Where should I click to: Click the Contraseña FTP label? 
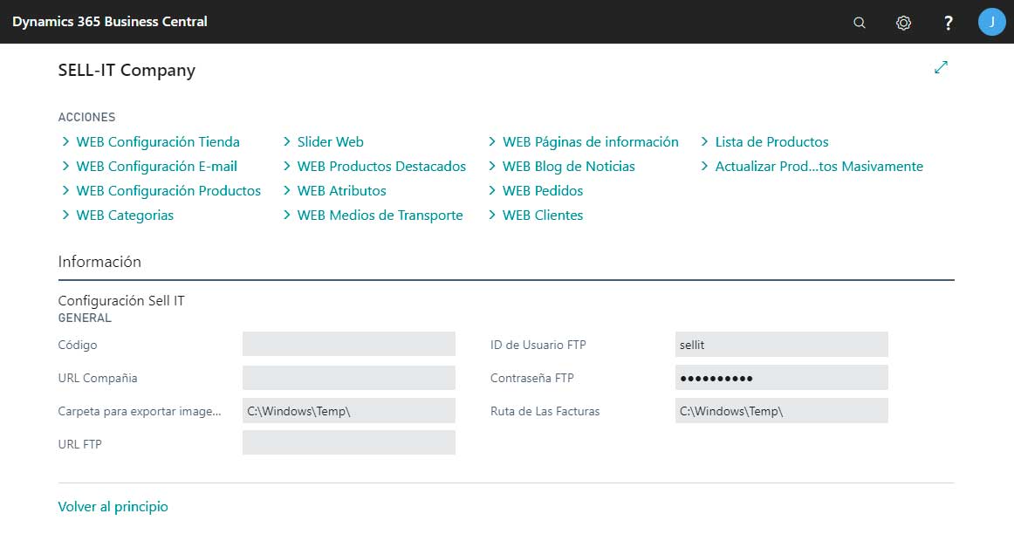click(x=532, y=378)
